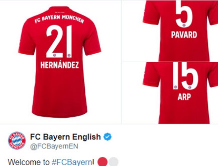
Task: Click the number 5 on the jersey
Action: point(184,14)
